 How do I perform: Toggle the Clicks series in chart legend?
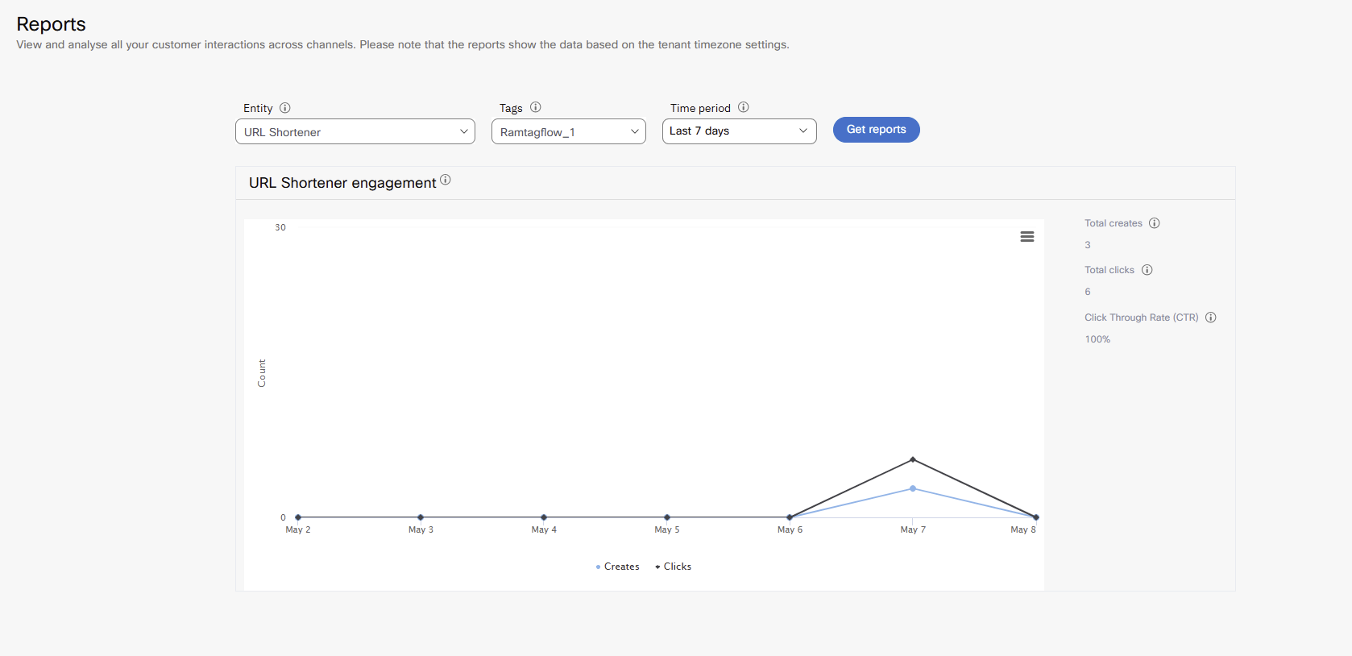(x=674, y=567)
